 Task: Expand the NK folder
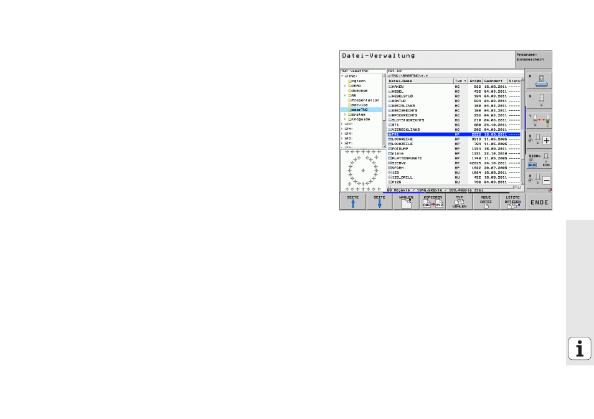coord(345,95)
